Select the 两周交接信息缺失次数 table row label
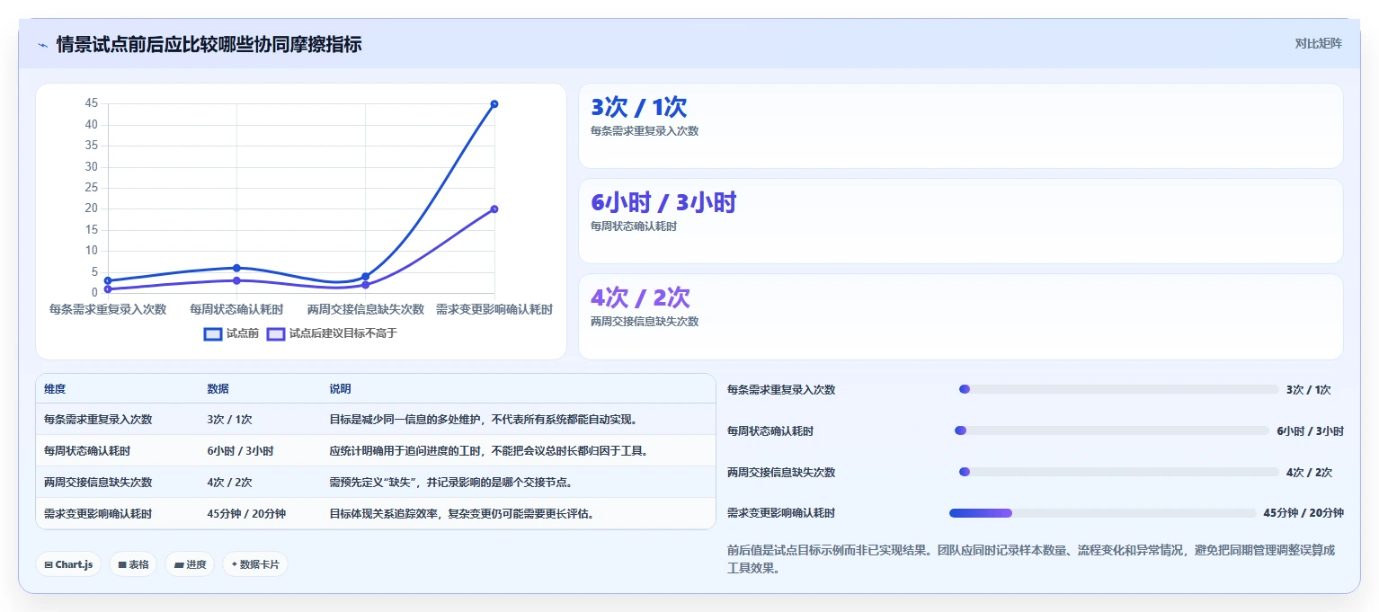This screenshot has width=1379, height=612. click(98, 483)
